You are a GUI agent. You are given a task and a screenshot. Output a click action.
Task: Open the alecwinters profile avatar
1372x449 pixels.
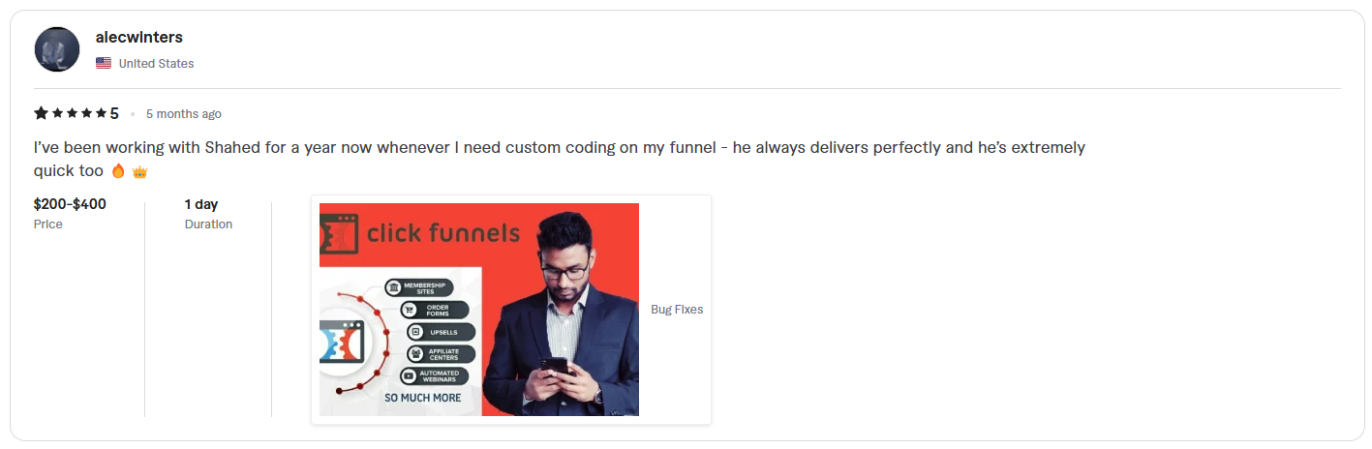(x=57, y=49)
